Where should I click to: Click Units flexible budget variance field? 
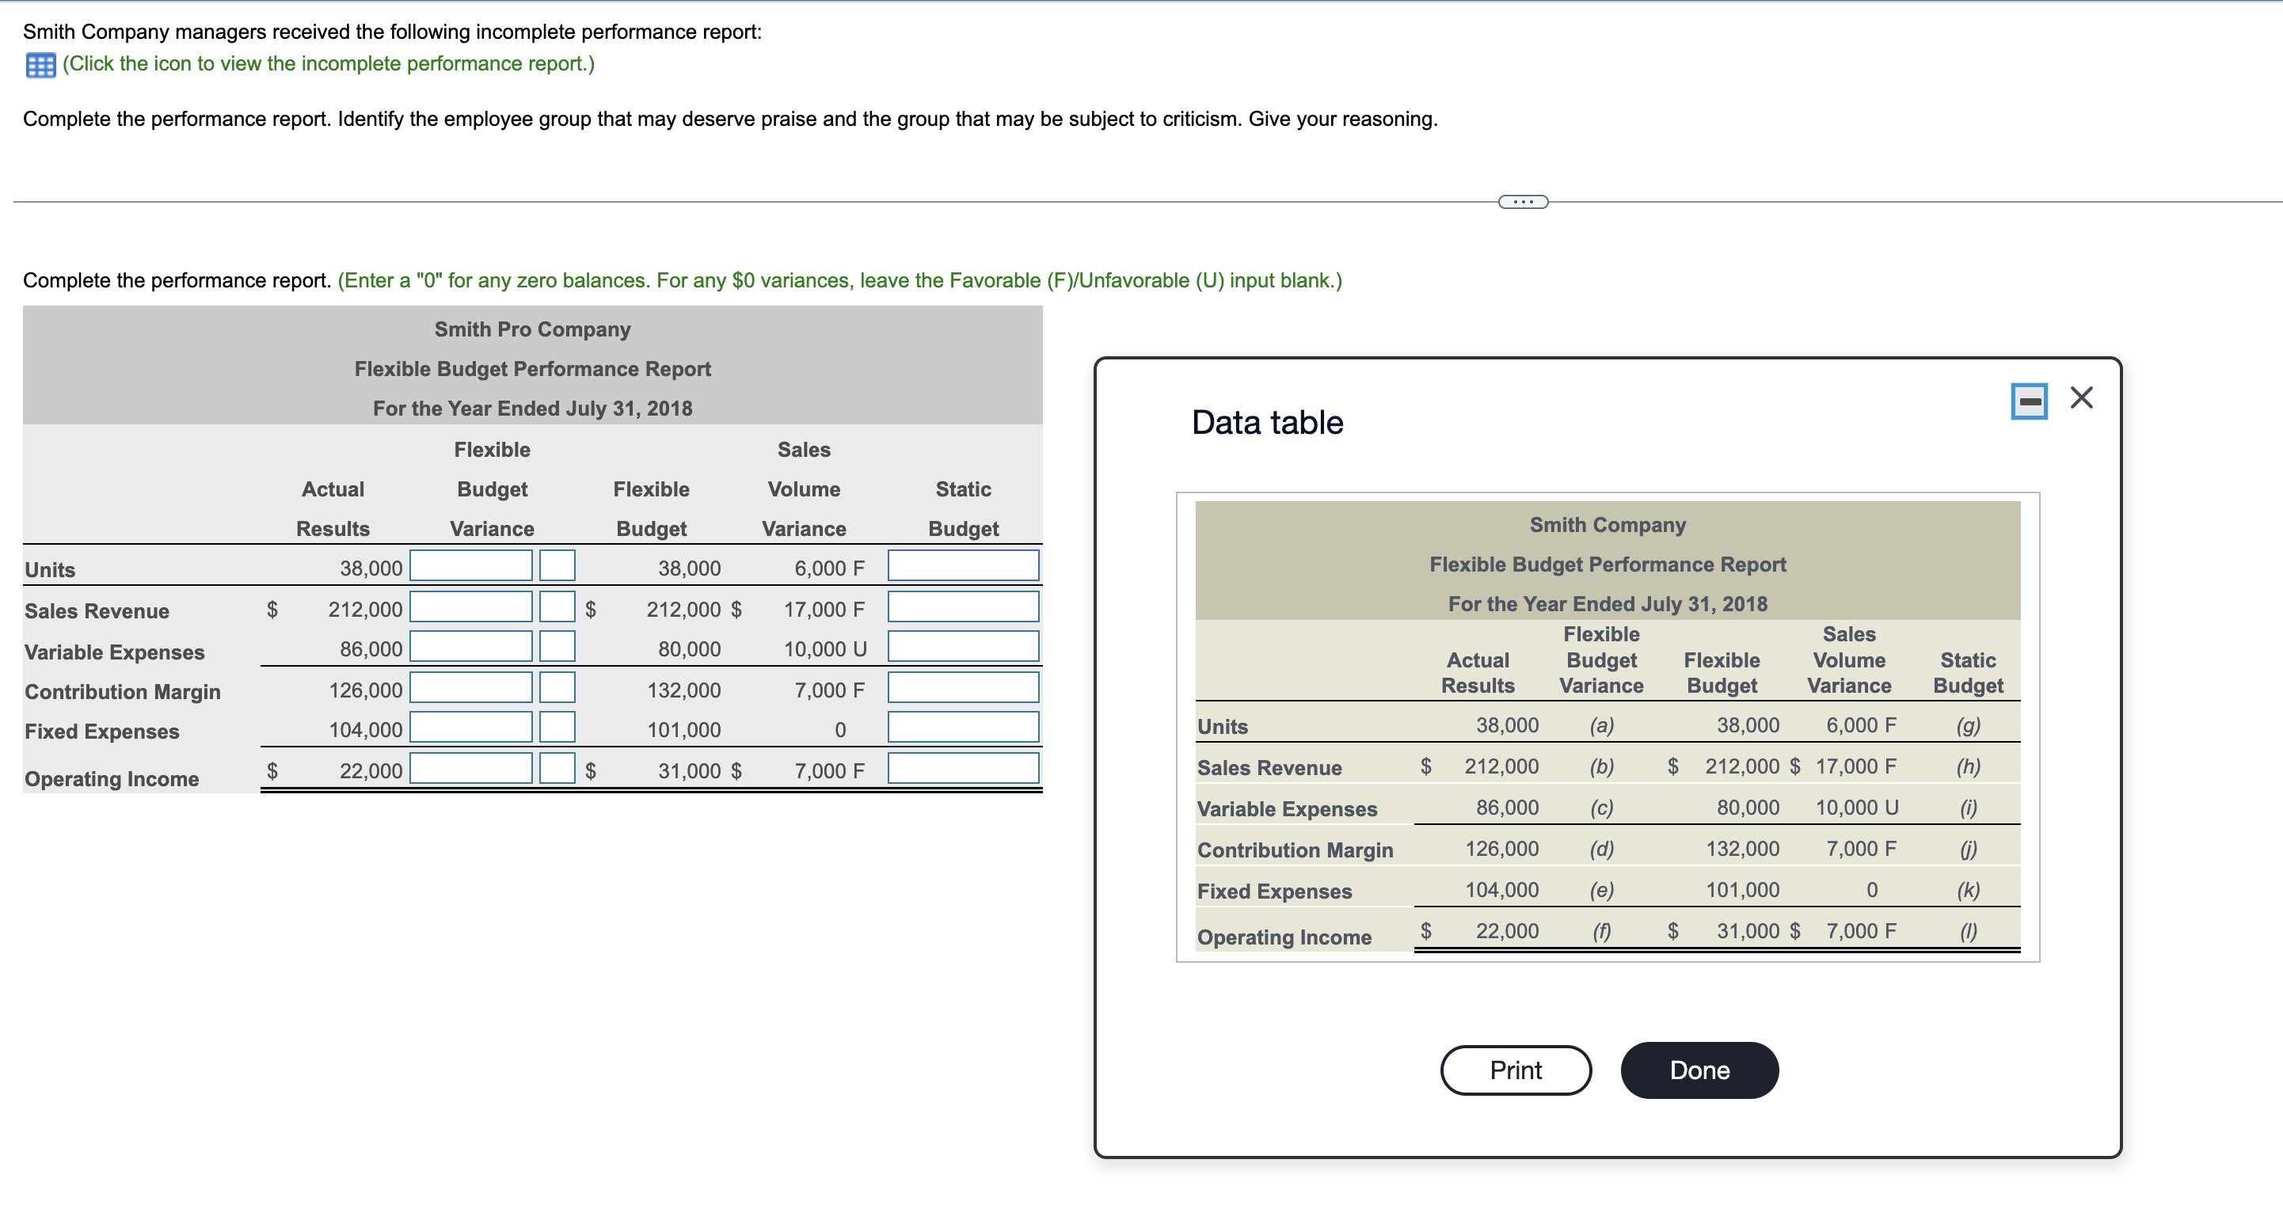pos(470,566)
